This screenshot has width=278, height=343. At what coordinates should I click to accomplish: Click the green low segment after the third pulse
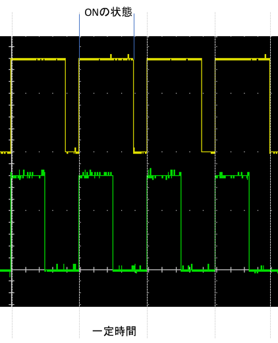coord(198,270)
